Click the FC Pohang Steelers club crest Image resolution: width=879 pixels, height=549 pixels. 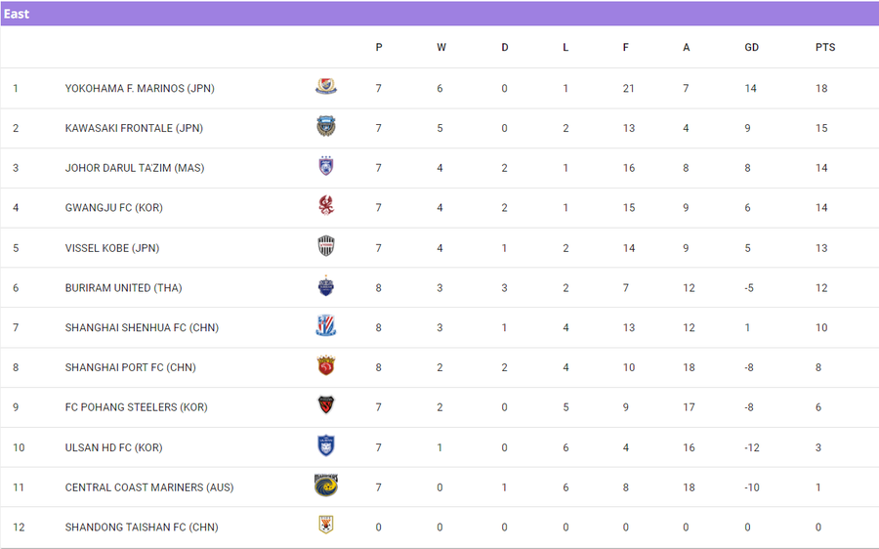pos(326,406)
